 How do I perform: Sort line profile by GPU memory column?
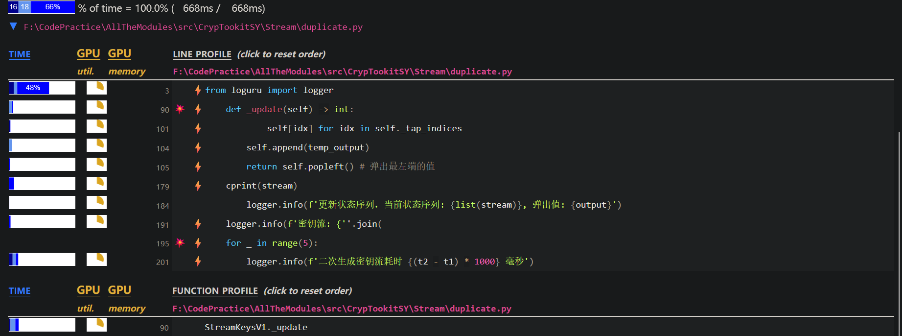[119, 54]
